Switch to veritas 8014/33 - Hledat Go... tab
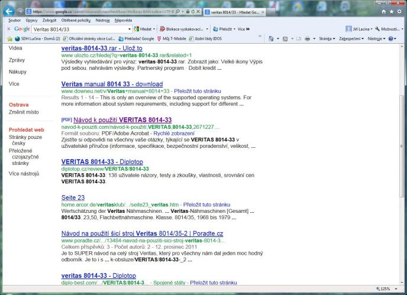The width and height of the screenshot is (407, 295). click(234, 12)
